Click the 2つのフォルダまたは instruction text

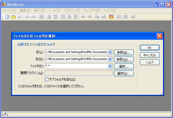click(51, 86)
